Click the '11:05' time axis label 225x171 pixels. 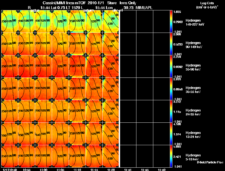(60, 170)
